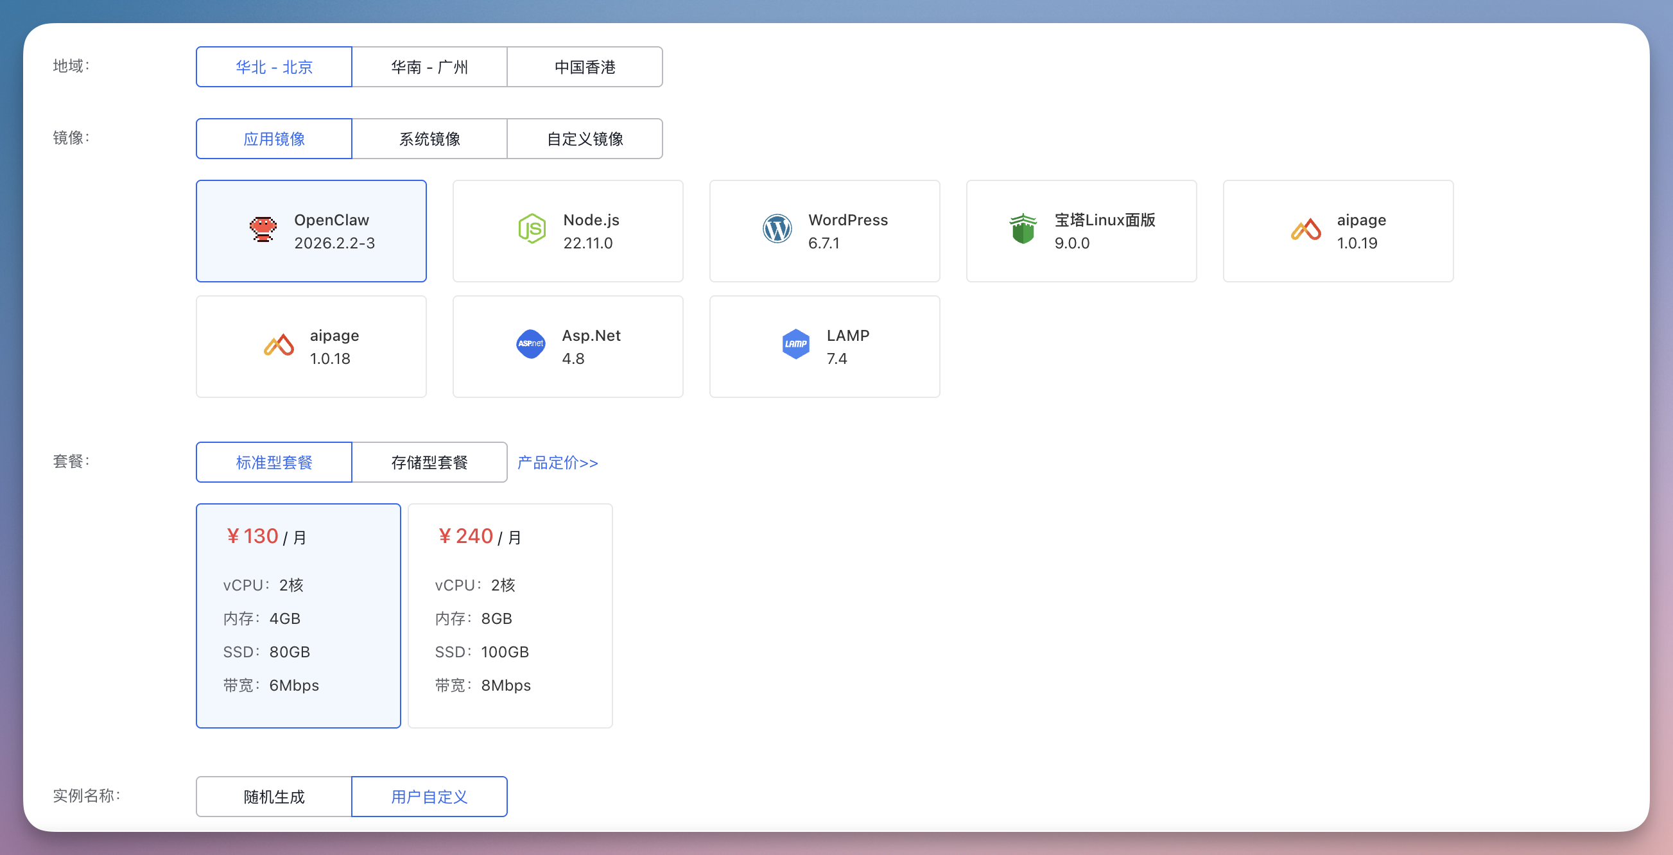The image size is (1673, 855).
Task: Select the ¥240 per month plan
Action: [x=510, y=615]
